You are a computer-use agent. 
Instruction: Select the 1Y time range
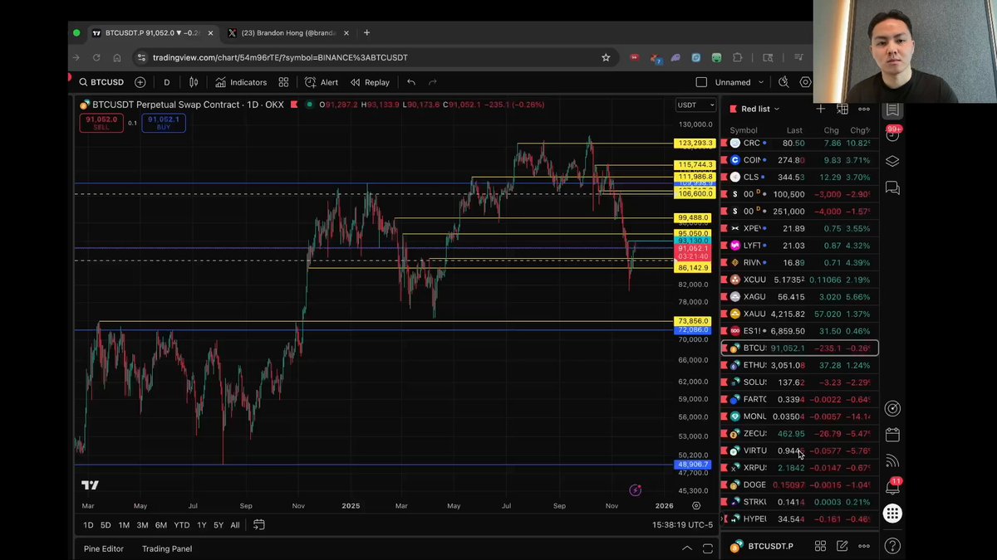(x=201, y=525)
